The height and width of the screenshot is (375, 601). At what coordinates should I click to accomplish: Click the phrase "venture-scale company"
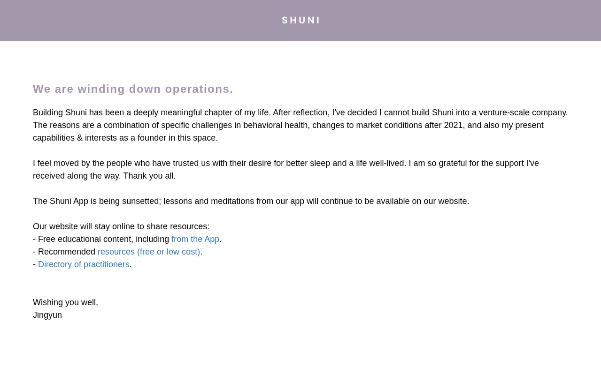click(522, 112)
